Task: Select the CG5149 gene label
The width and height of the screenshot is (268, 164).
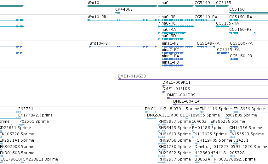Action: [x=202, y=3]
